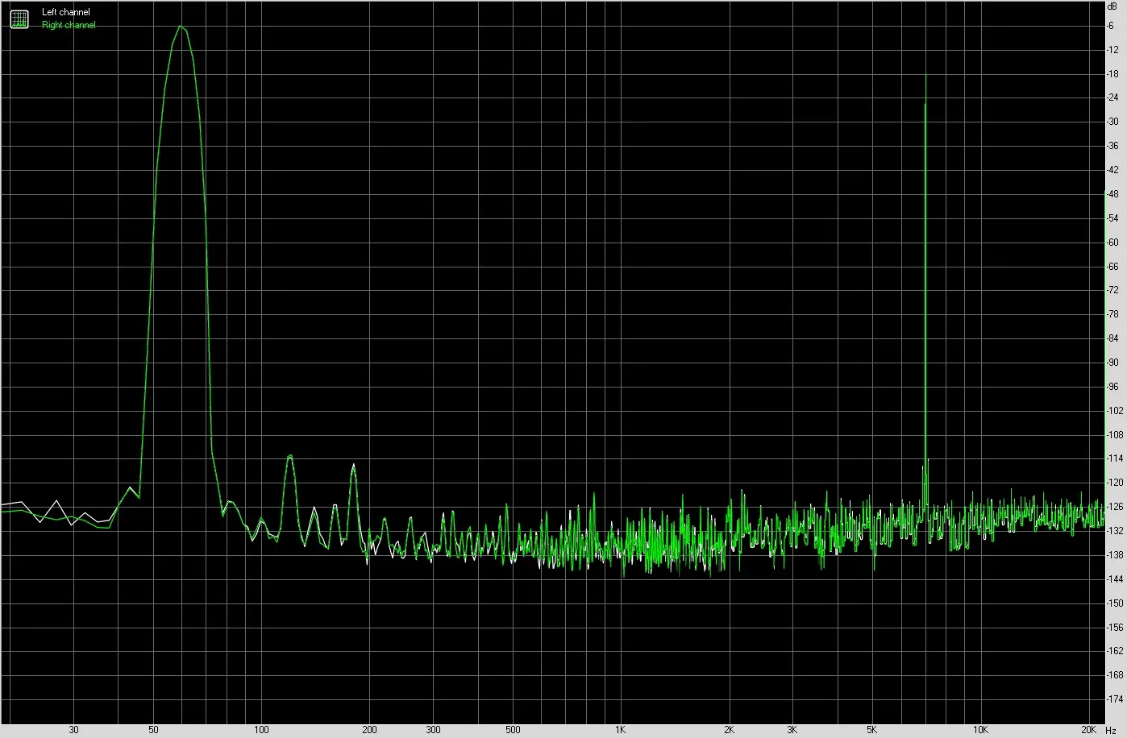This screenshot has height=738, width=1127.
Task: Click the -84 dB scale label
Action: coord(1112,338)
